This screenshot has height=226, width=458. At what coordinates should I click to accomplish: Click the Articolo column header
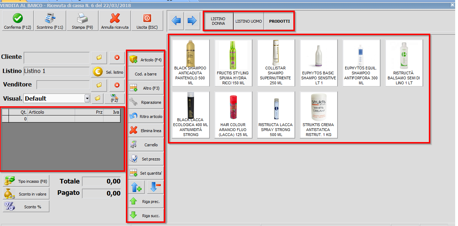[51, 112]
